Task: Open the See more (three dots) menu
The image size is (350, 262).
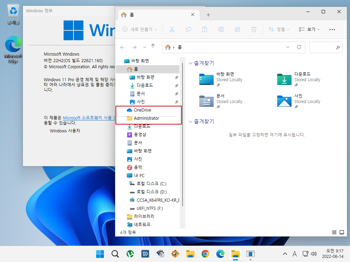Action: point(332,29)
